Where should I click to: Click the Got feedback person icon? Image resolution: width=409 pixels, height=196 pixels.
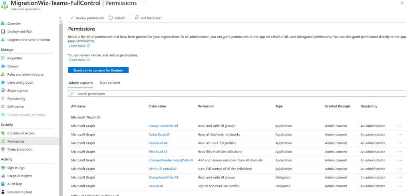click(x=137, y=18)
